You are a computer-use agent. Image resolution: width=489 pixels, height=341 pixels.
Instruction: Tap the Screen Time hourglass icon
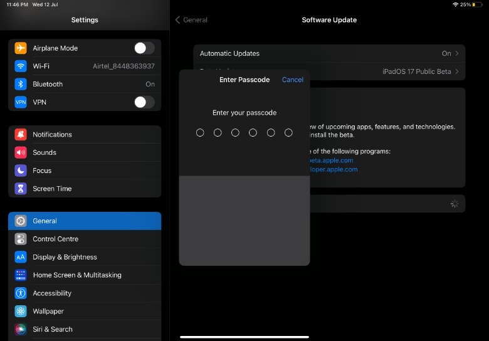click(x=21, y=189)
